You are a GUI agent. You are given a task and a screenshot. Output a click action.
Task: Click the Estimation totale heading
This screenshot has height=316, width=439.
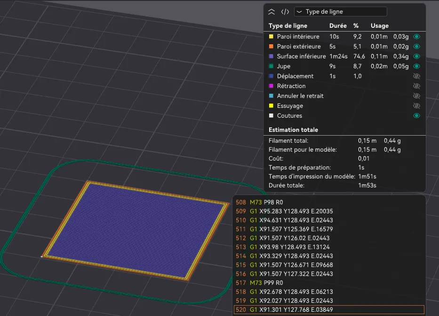coord(293,130)
